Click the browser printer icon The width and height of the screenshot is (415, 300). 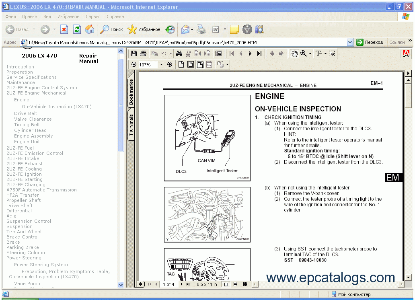coord(201,29)
